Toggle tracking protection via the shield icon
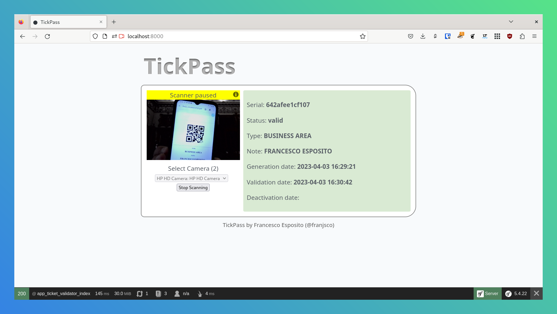 point(95,36)
